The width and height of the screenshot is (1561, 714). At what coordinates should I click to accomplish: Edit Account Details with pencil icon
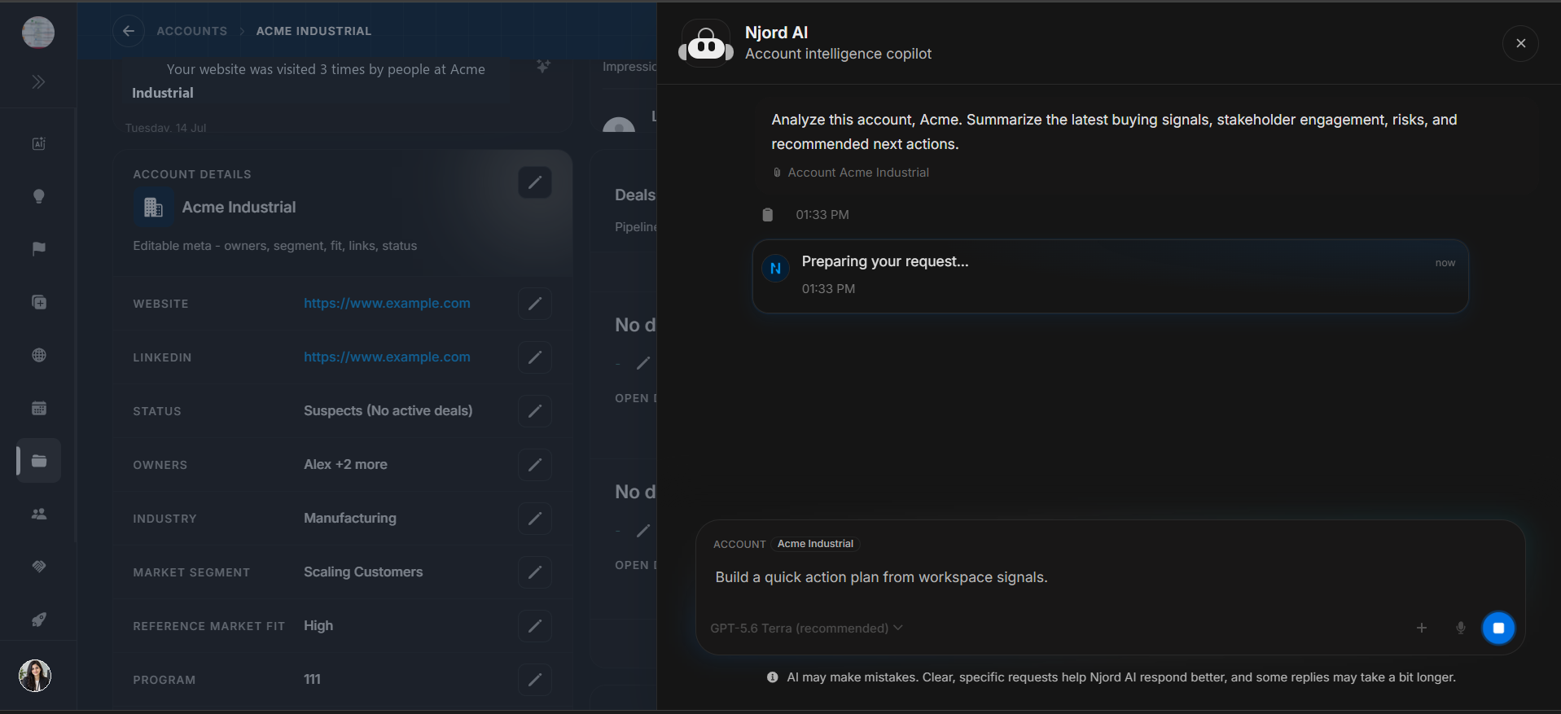click(x=535, y=182)
